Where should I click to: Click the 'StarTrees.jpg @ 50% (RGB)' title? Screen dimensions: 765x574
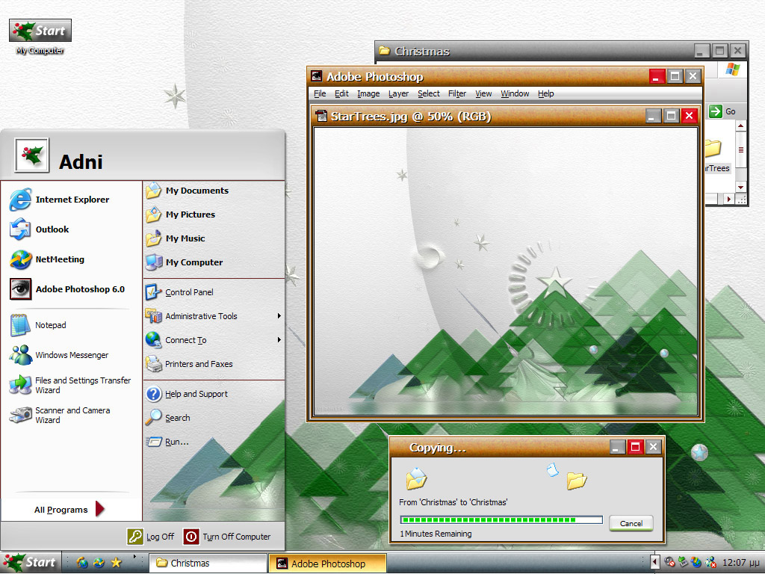pyautogui.click(x=411, y=116)
